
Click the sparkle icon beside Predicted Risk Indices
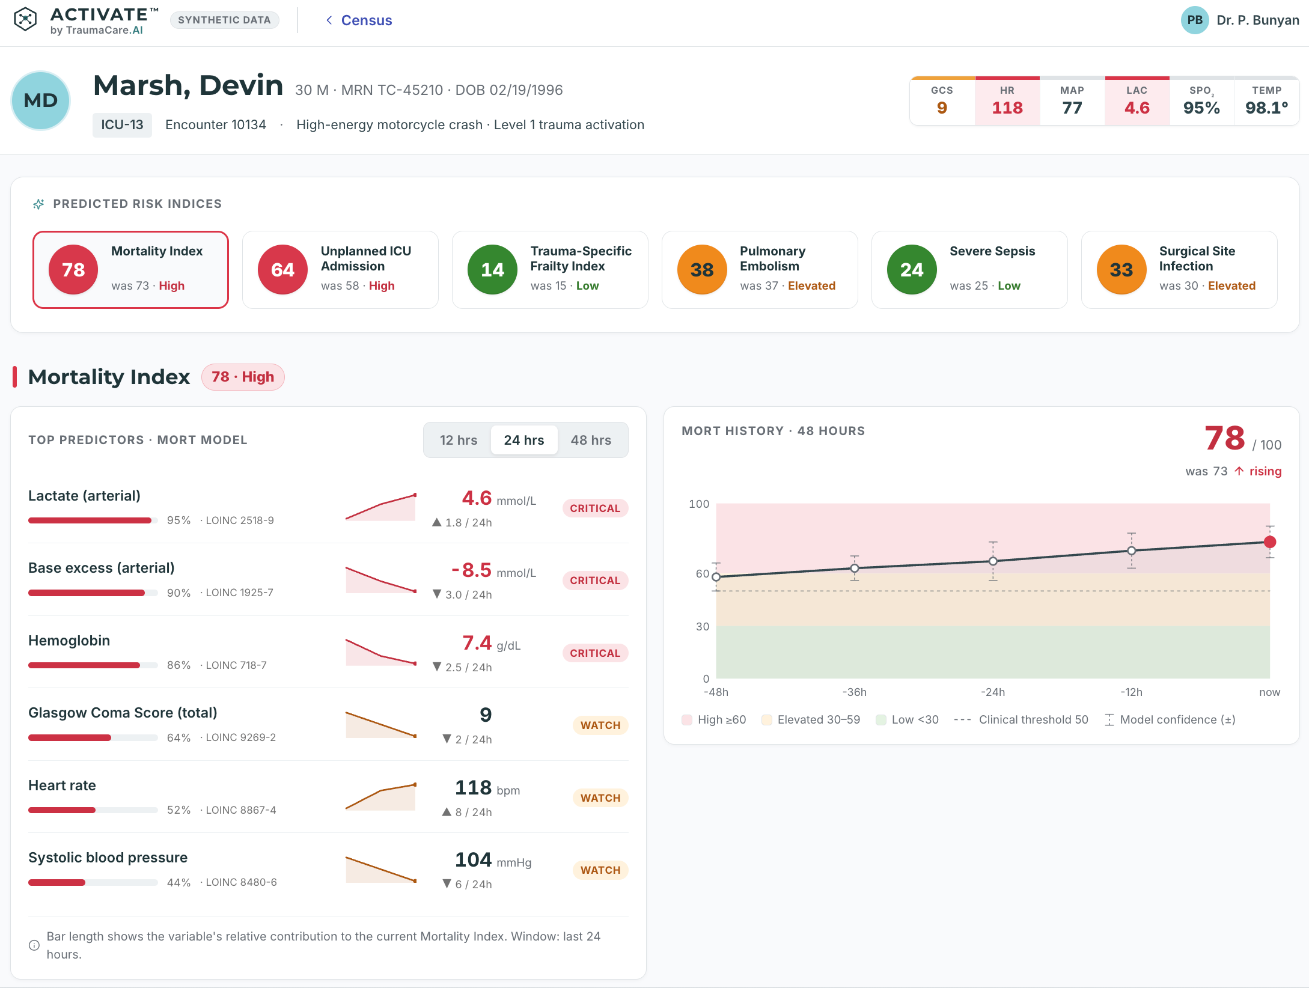pyautogui.click(x=38, y=204)
